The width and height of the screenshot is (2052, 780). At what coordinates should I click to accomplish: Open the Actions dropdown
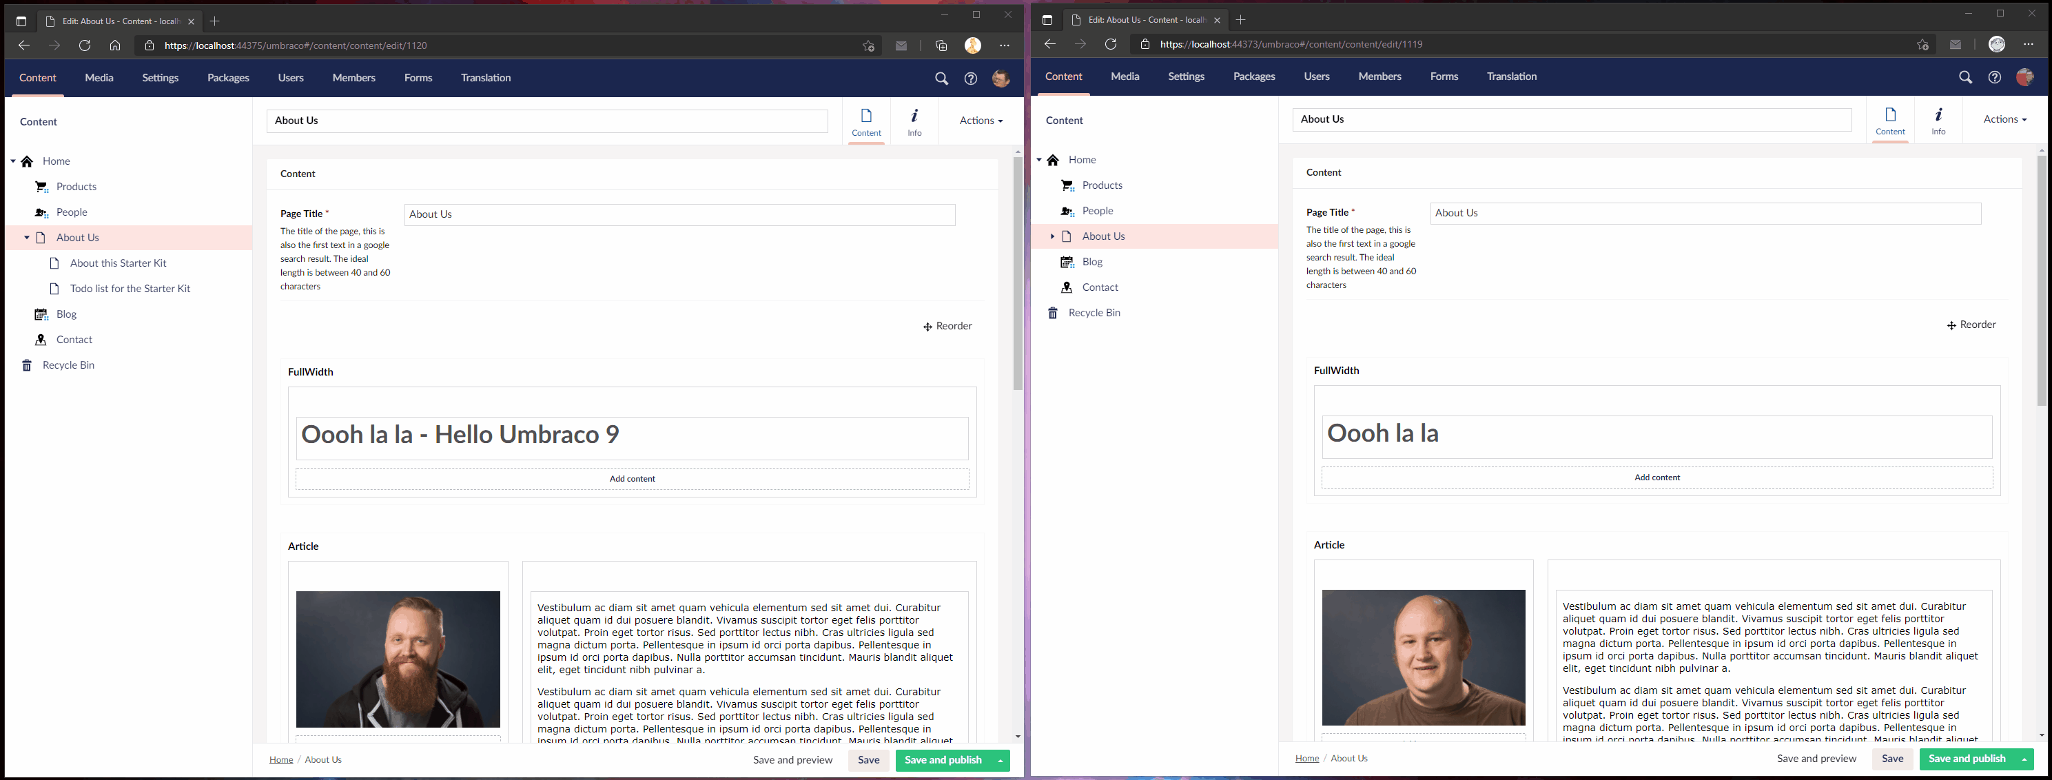coord(980,121)
